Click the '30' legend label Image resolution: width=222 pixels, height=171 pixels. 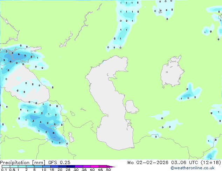(x=76, y=170)
